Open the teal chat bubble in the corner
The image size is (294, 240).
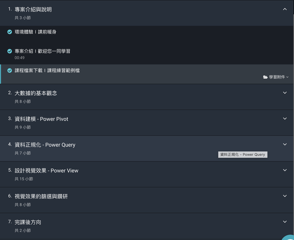289,237
